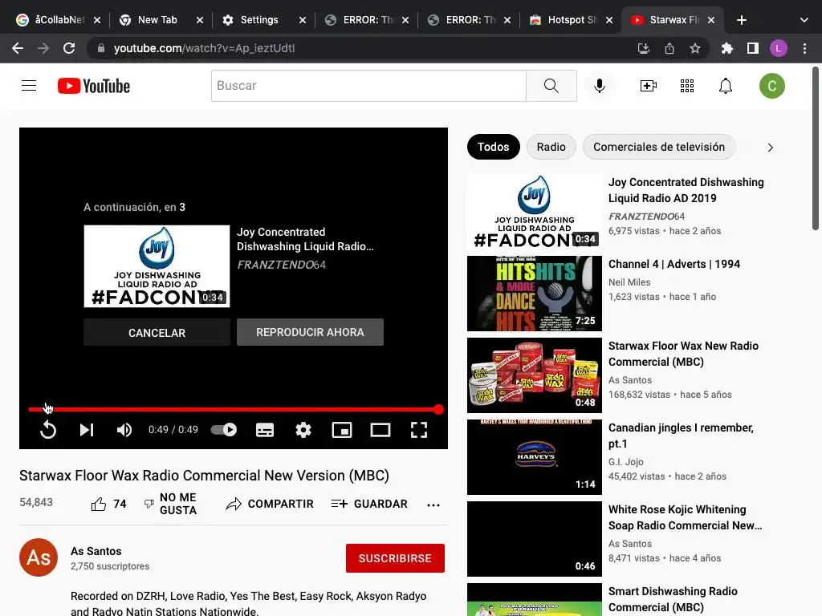
Task: Skip to next video in player
Action: tap(87, 430)
